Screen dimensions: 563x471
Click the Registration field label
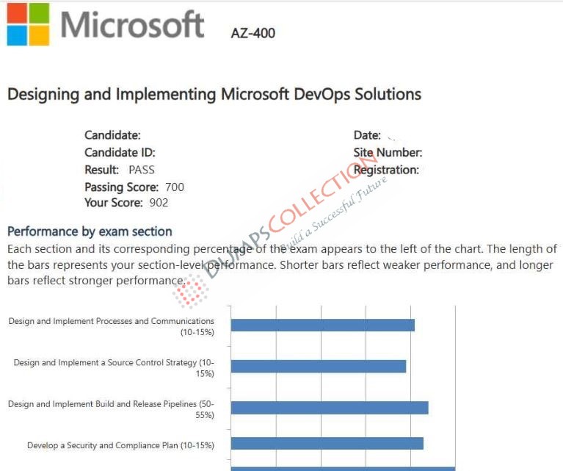pos(386,170)
